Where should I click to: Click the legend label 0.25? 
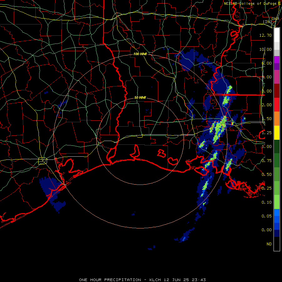click(267, 188)
